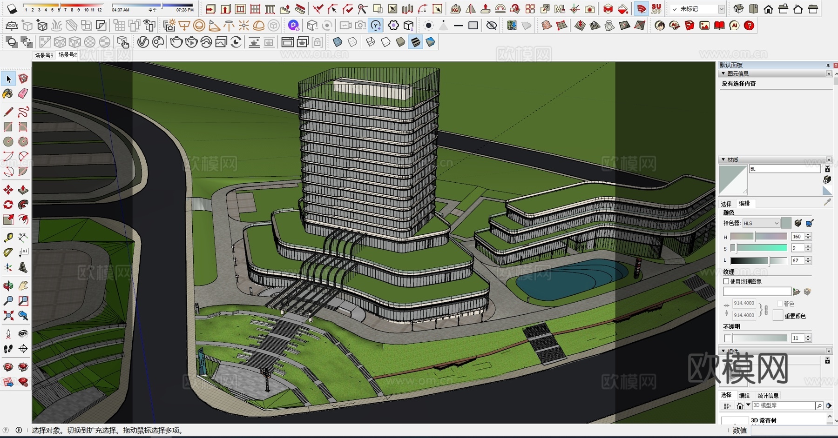The width and height of the screenshot is (838, 438).
Task: Pick the Tape Measure tool
Action: 8,238
